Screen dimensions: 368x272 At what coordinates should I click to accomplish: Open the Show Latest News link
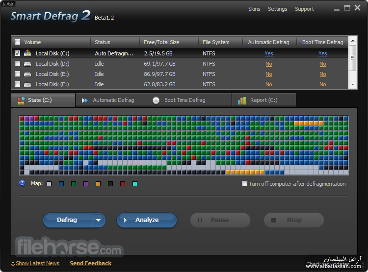pos(38,264)
